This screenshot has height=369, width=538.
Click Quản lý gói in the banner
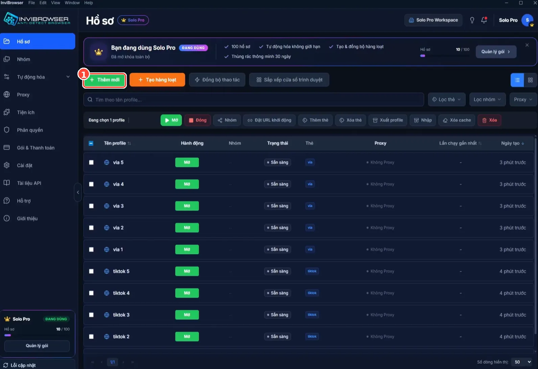click(x=496, y=52)
